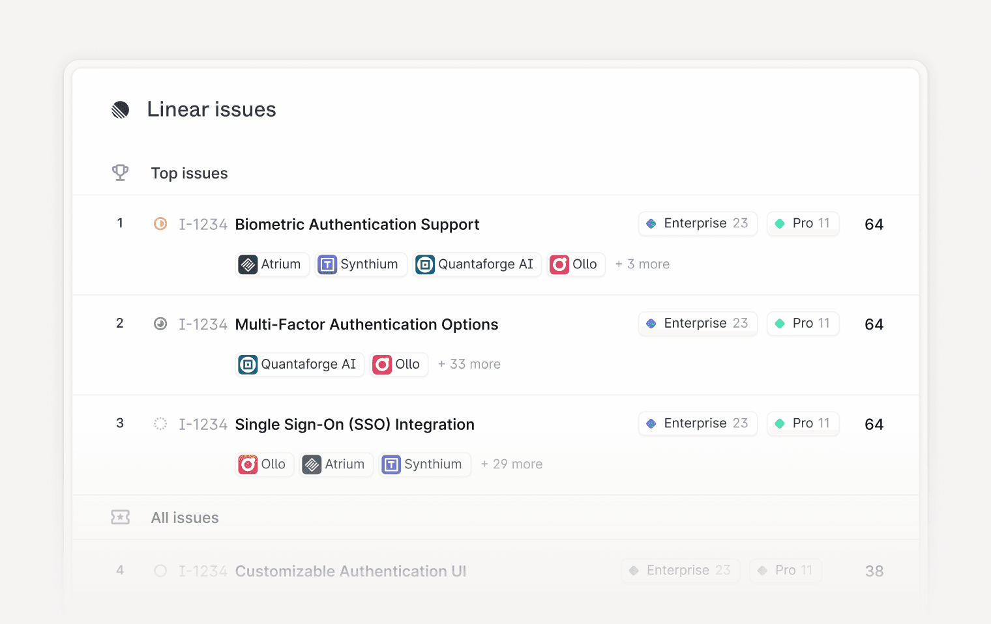Click the orange priority icon beside Biometric Authentication
This screenshot has width=991, height=624.
pyautogui.click(x=160, y=223)
